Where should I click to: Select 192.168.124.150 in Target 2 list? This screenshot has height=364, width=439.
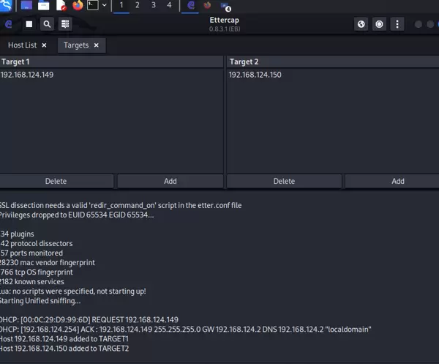point(255,75)
